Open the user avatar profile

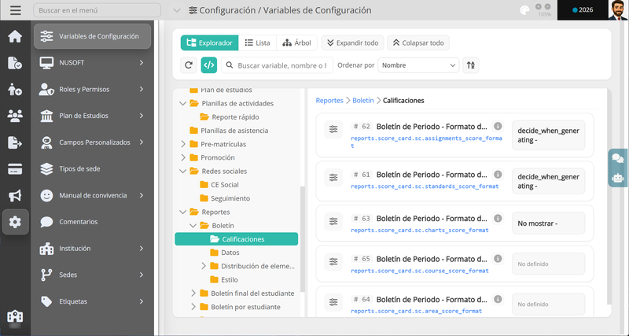tap(618, 10)
